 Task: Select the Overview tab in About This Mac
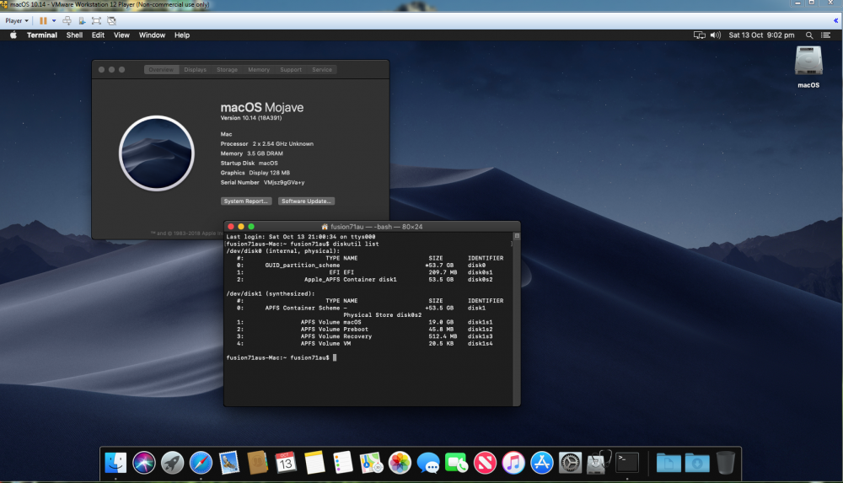click(x=161, y=69)
